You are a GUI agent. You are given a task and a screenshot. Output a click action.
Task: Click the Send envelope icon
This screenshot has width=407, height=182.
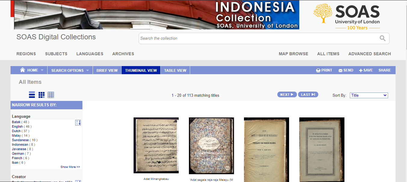[x=341, y=70]
